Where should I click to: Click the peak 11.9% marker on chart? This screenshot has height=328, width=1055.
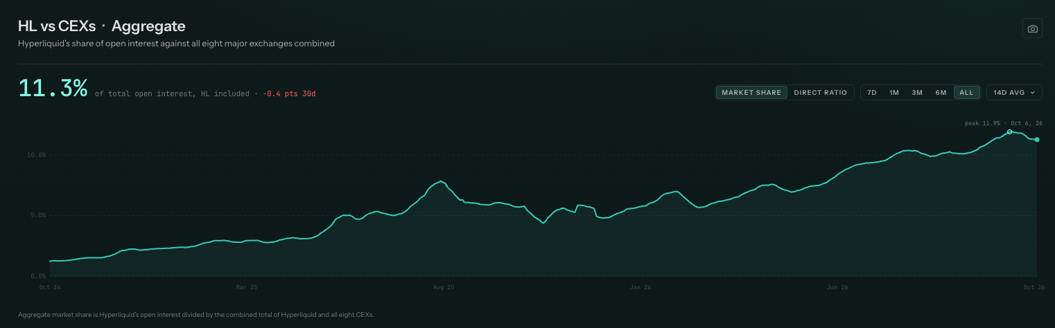tap(1009, 131)
